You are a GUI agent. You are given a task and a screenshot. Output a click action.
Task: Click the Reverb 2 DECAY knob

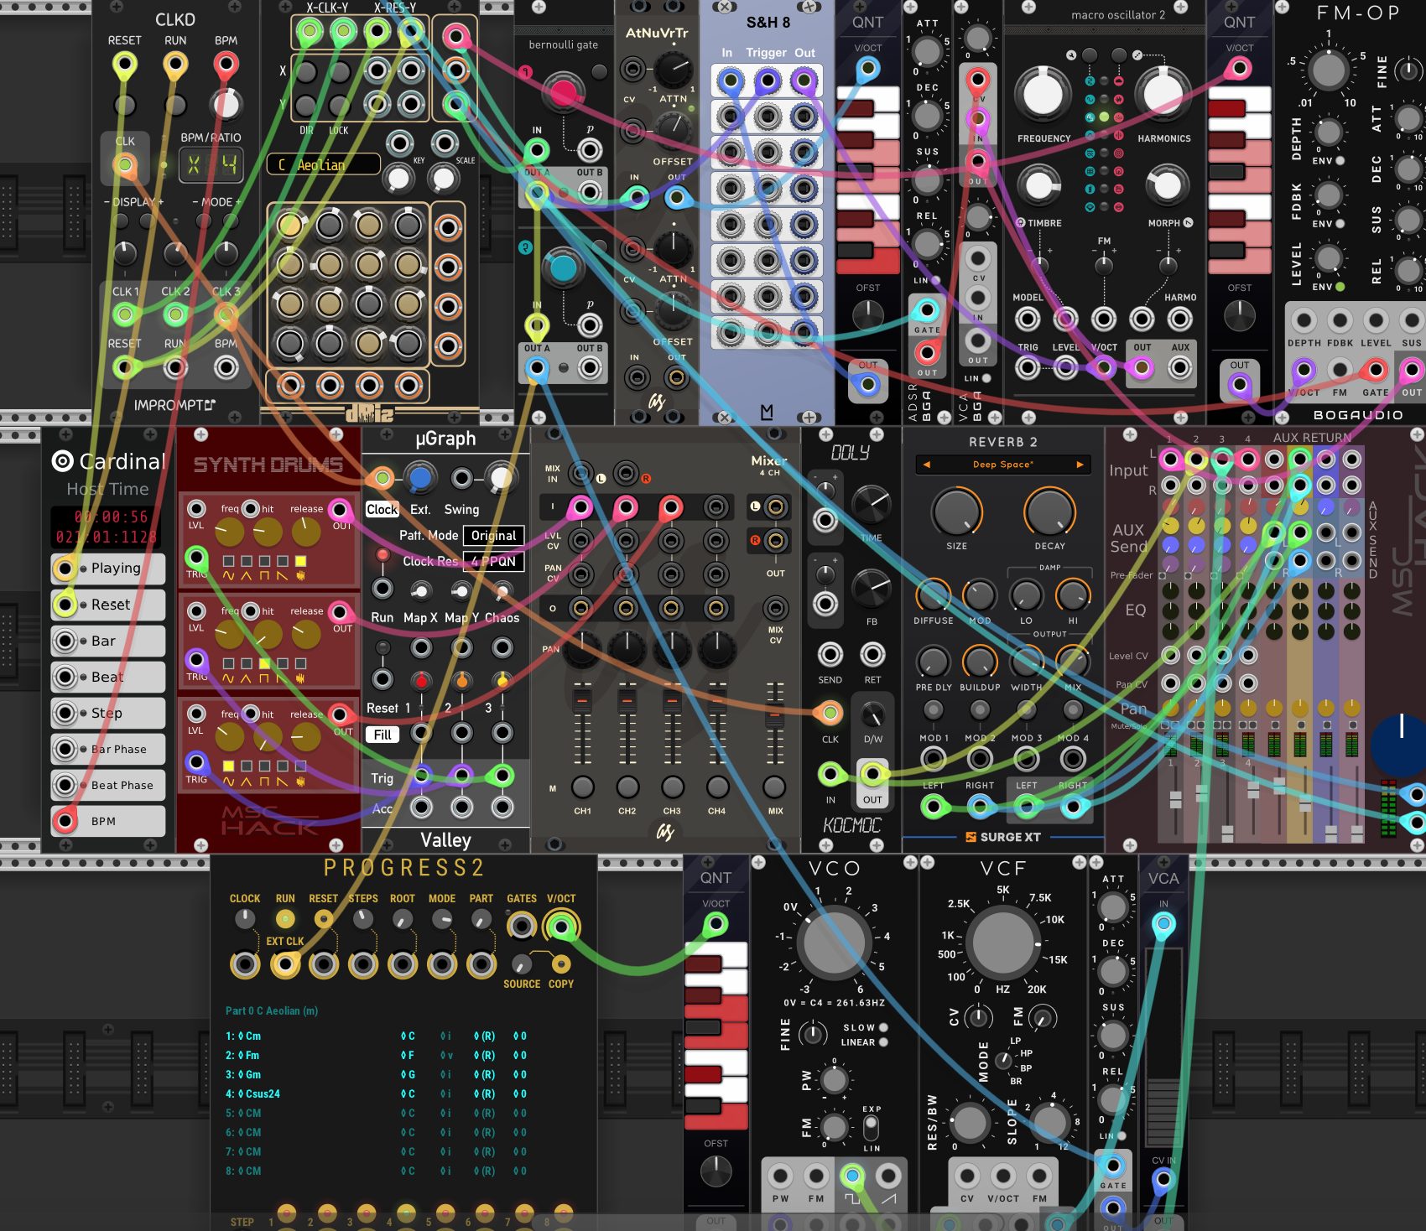pyautogui.click(x=1049, y=511)
